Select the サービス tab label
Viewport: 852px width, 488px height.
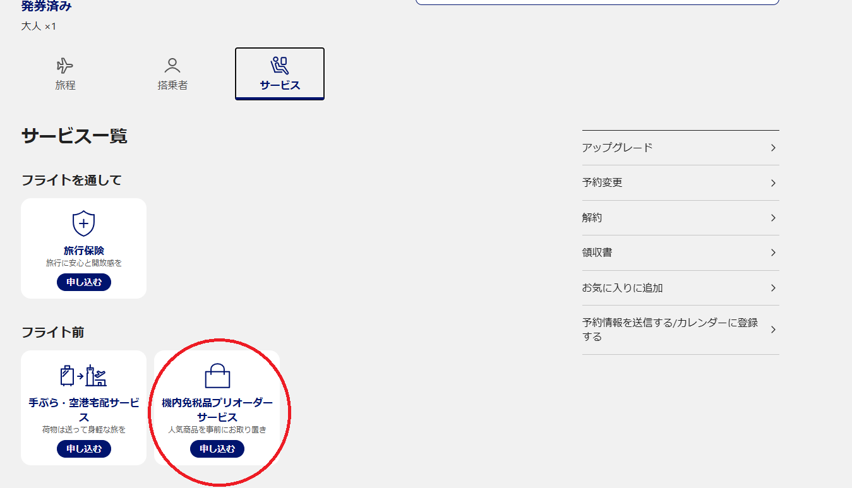(x=280, y=85)
